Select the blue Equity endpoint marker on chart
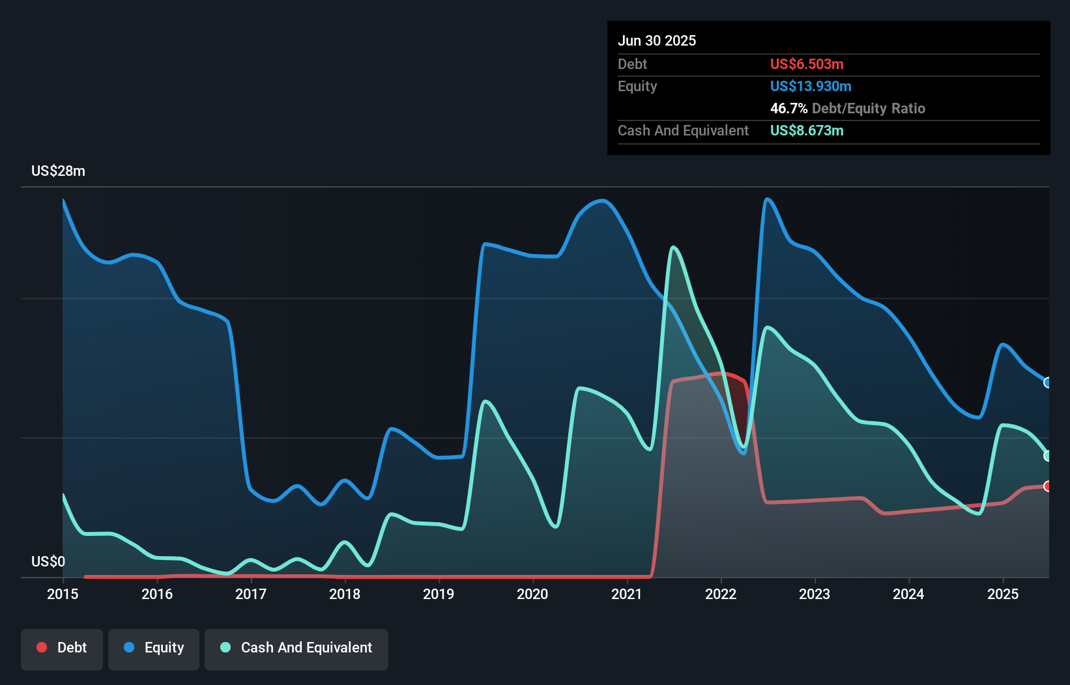The width and height of the screenshot is (1070, 685). pos(1047,384)
